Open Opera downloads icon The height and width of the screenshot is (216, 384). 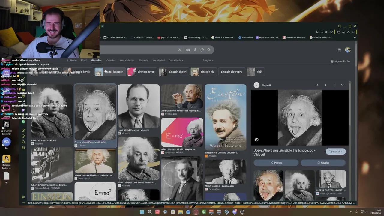[348, 32]
